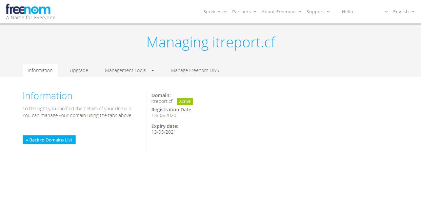
Task: Go to Manage Freenom DNS tab
Action: pyautogui.click(x=195, y=70)
